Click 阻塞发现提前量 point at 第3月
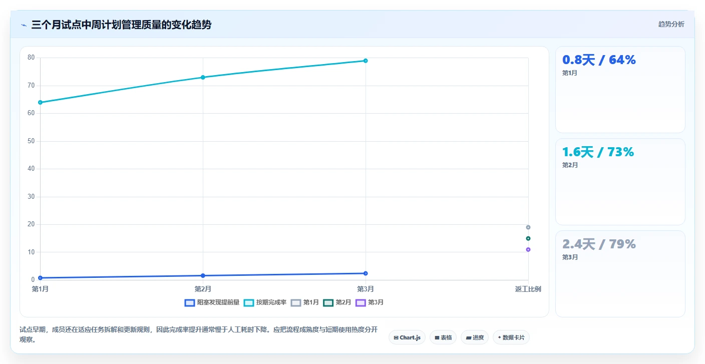 coord(366,273)
